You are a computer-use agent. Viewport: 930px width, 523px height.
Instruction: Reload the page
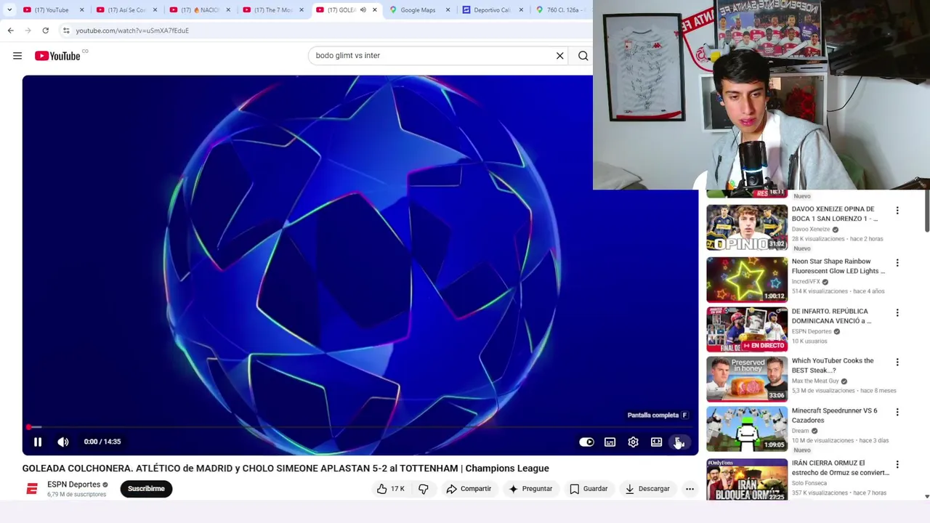point(45,31)
